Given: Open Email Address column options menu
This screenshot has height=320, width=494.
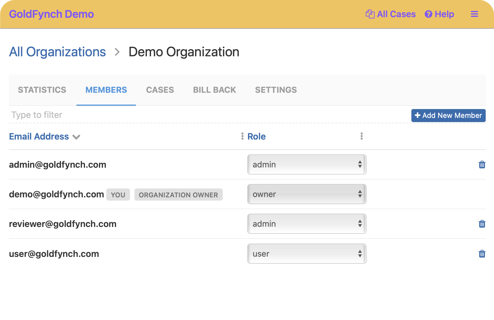Looking at the screenshot, I should [x=242, y=136].
